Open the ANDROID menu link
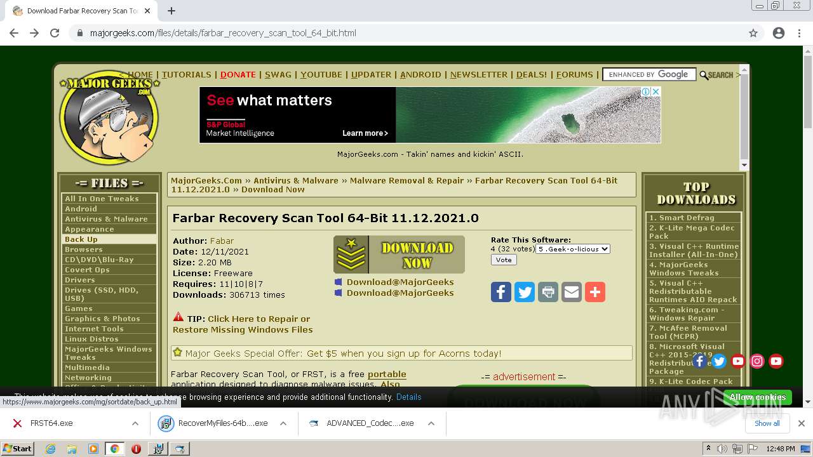813x457 pixels. tap(420, 74)
